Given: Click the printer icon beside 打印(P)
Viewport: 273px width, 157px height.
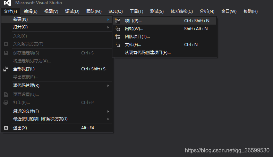Looking at the screenshot, I should pos(6,103).
